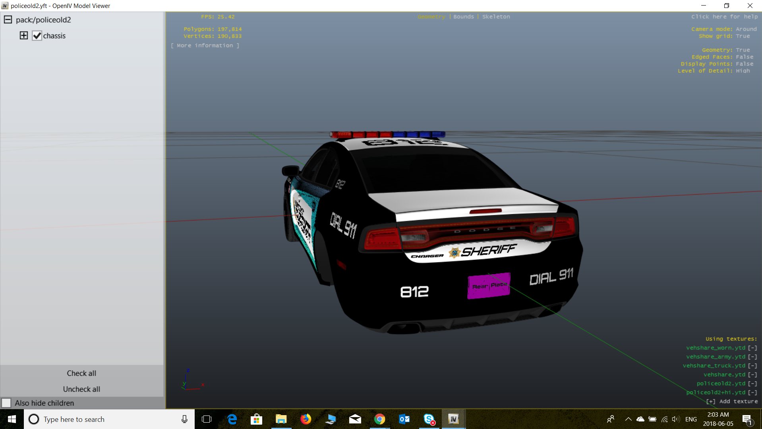
Task: Click the Cortana search circle icon
Action: pos(34,419)
